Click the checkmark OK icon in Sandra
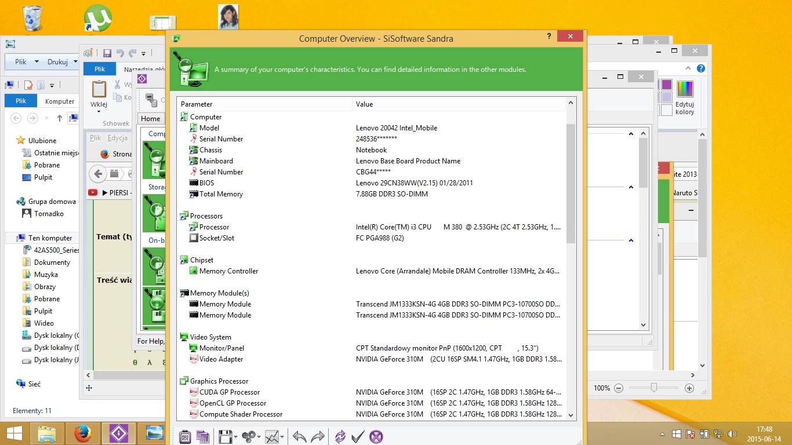This screenshot has width=792, height=445. [358, 436]
